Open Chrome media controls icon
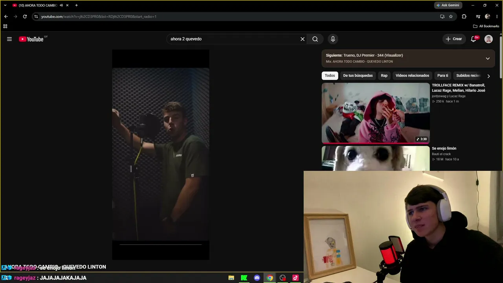Image resolution: width=503 pixels, height=283 pixels. 478,17
